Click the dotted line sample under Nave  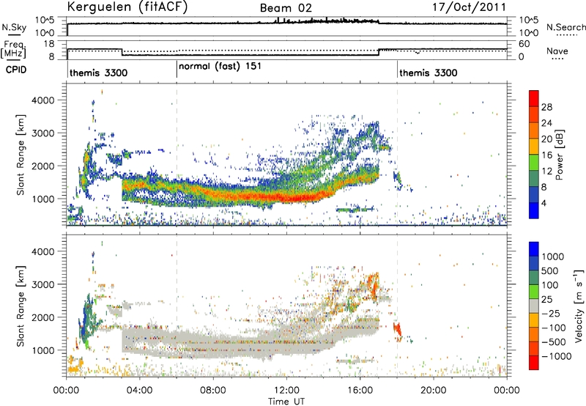[x=558, y=59]
